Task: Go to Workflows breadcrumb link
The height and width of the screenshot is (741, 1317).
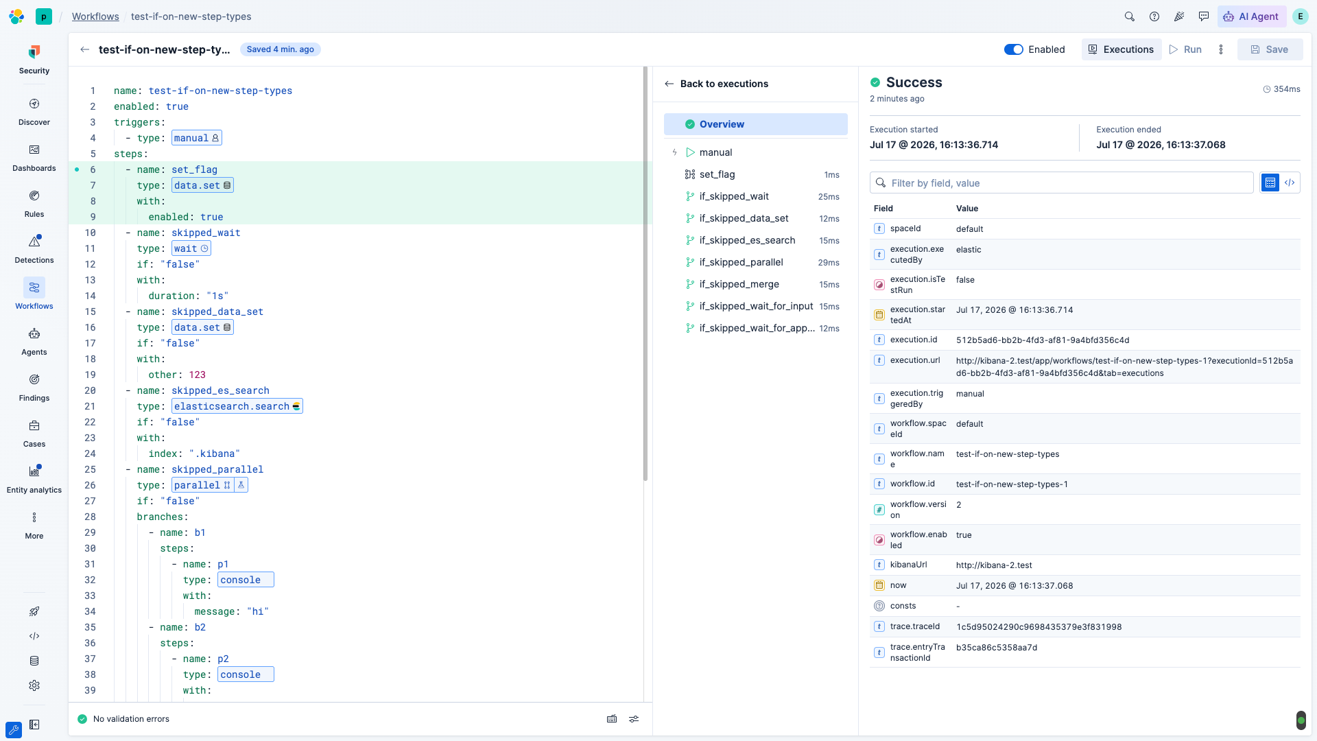Action: pyautogui.click(x=95, y=16)
